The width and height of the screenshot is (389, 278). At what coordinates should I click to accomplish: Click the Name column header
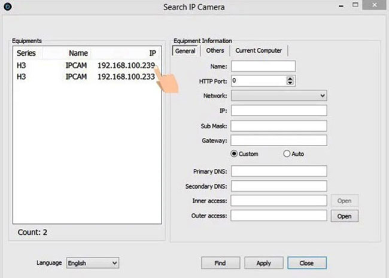(66, 53)
